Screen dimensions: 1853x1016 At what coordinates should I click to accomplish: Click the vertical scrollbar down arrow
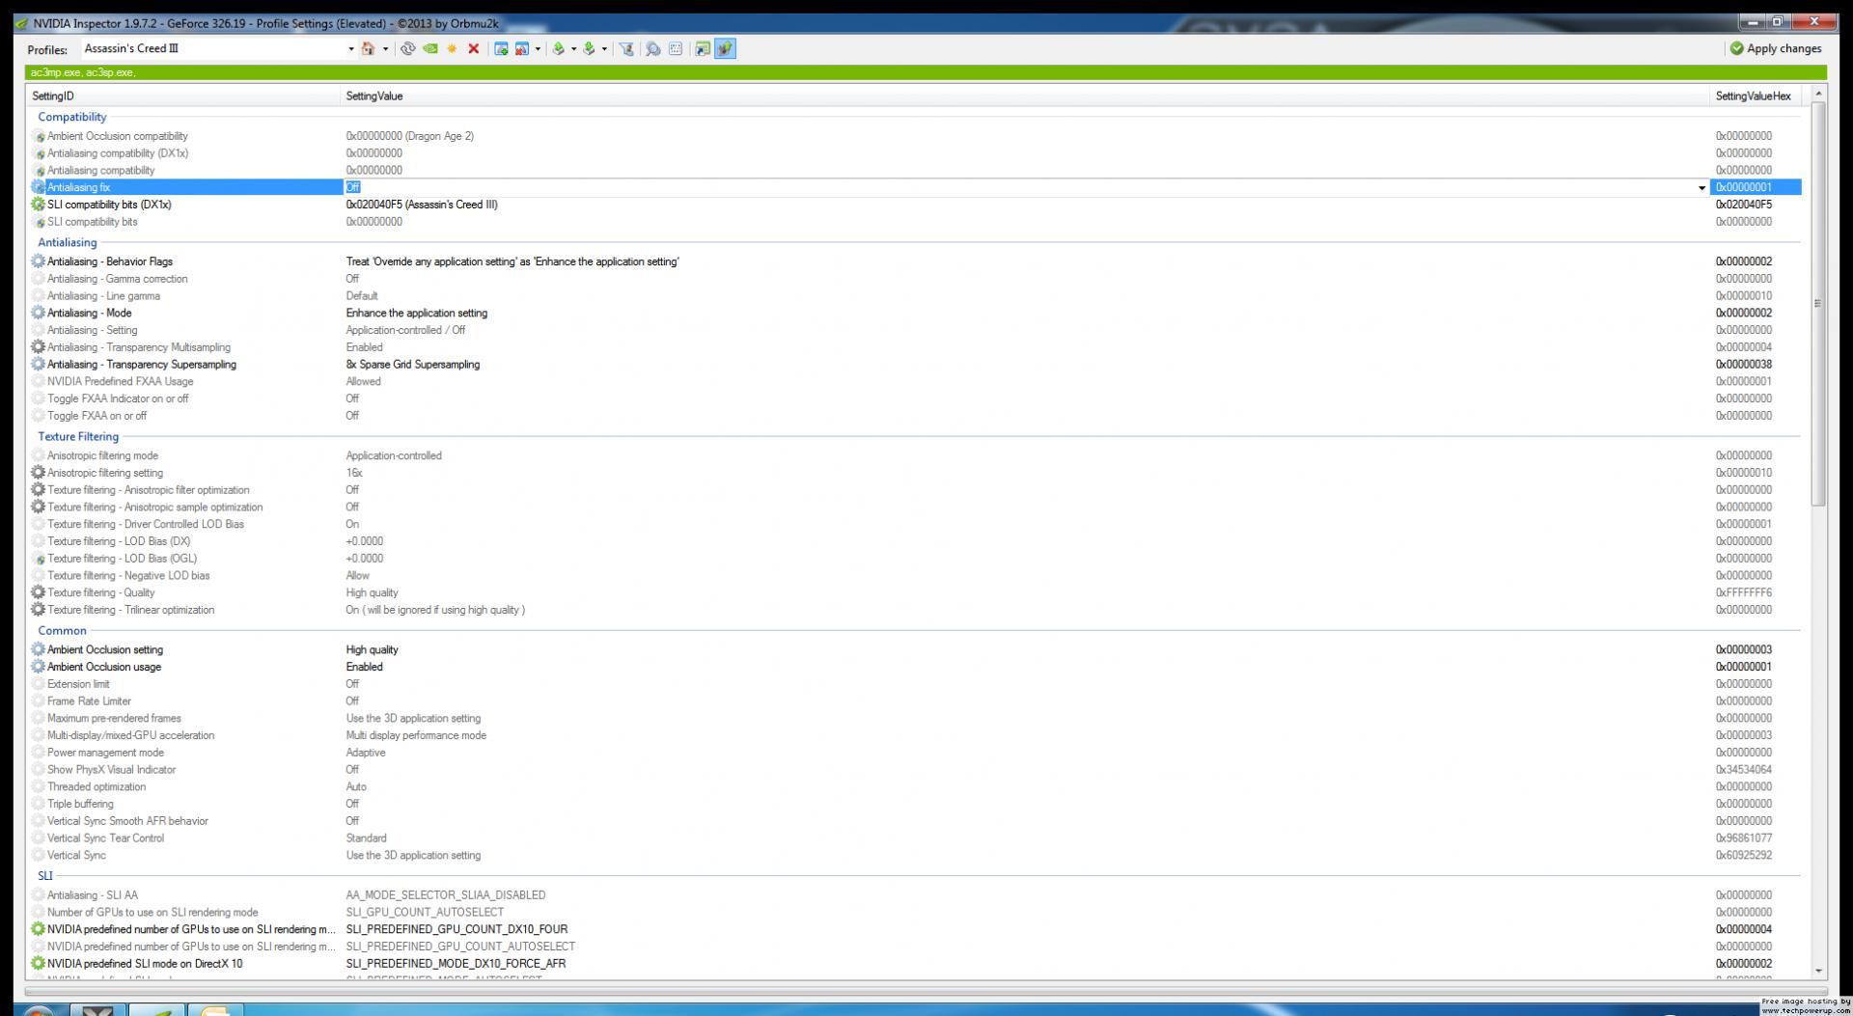[1818, 971]
